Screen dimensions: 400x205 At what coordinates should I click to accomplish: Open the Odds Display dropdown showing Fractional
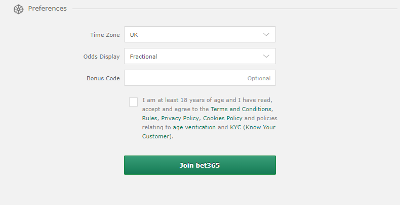199,56
